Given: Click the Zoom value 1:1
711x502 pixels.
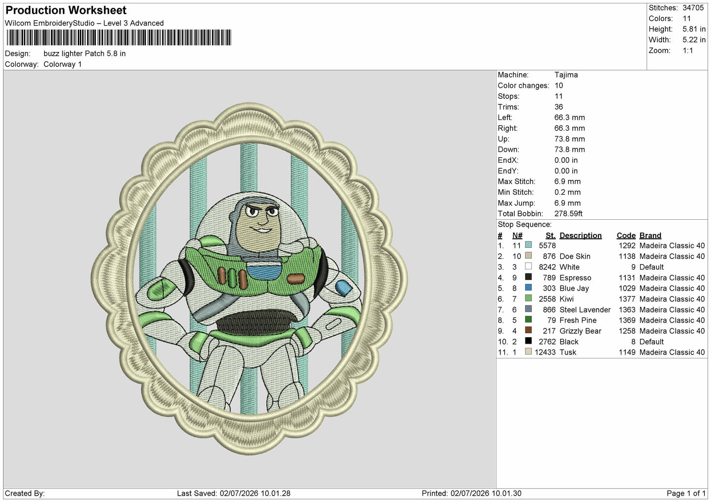Looking at the screenshot, I should pos(688,51).
